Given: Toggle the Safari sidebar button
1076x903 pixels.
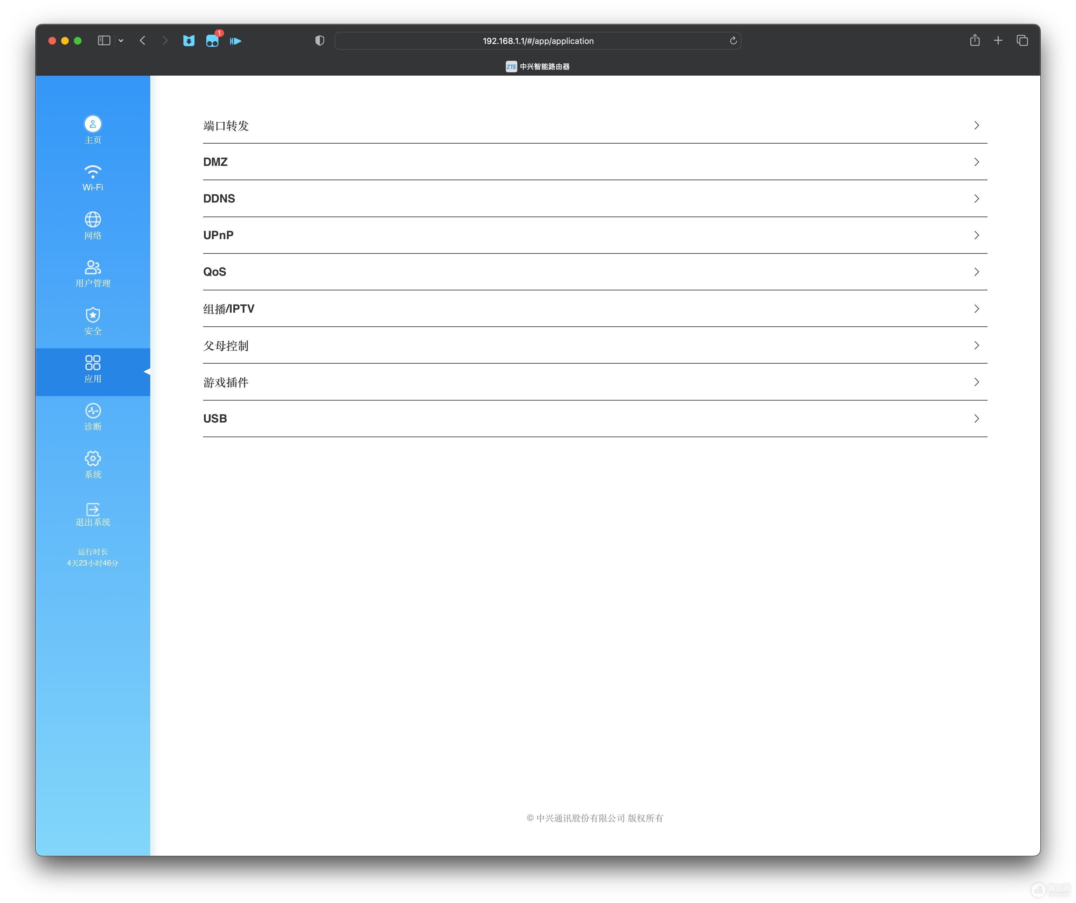Looking at the screenshot, I should 104,40.
